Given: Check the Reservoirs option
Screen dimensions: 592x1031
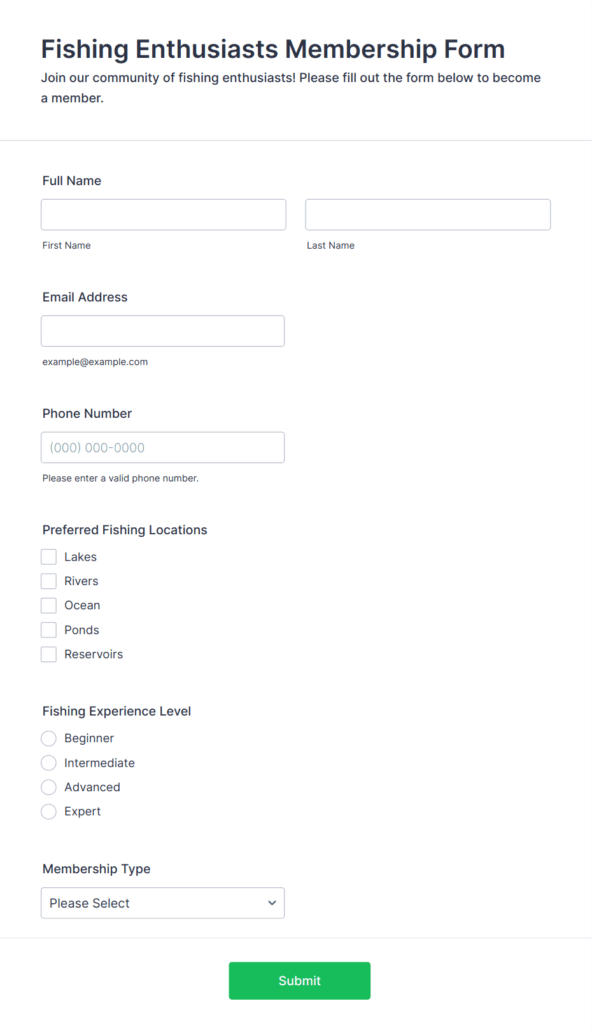Looking at the screenshot, I should coord(49,654).
